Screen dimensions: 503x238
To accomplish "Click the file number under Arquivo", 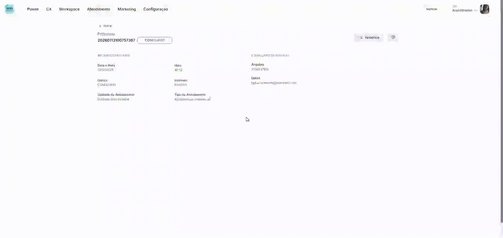I will point(260,69).
